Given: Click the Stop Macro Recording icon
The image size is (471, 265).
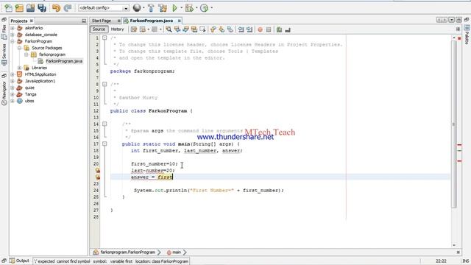Looking at the screenshot, I should click(269, 29).
